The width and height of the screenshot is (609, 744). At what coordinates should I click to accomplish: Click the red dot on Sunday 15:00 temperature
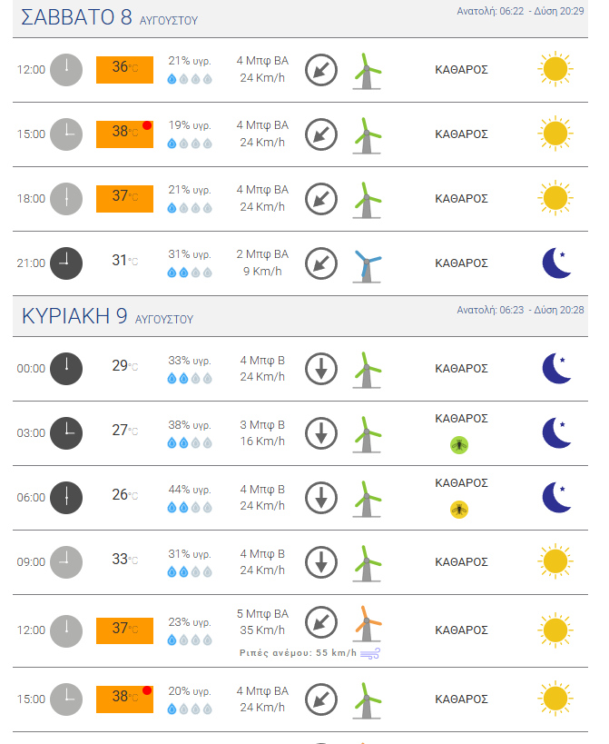point(147,690)
